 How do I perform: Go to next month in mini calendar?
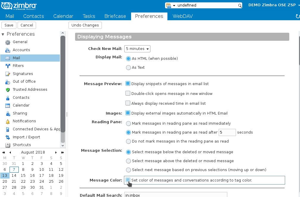(56, 152)
